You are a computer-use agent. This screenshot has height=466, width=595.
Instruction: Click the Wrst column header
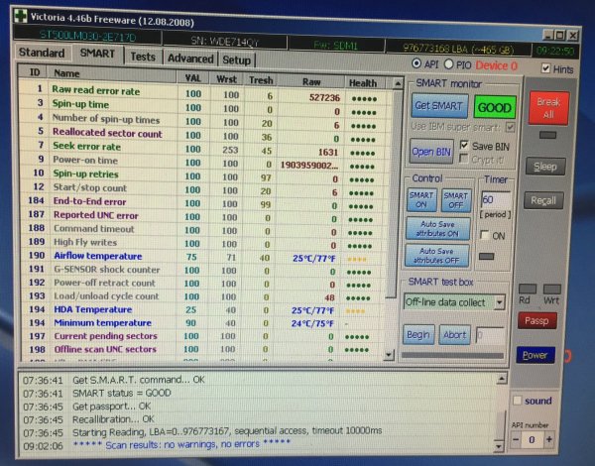[226, 79]
